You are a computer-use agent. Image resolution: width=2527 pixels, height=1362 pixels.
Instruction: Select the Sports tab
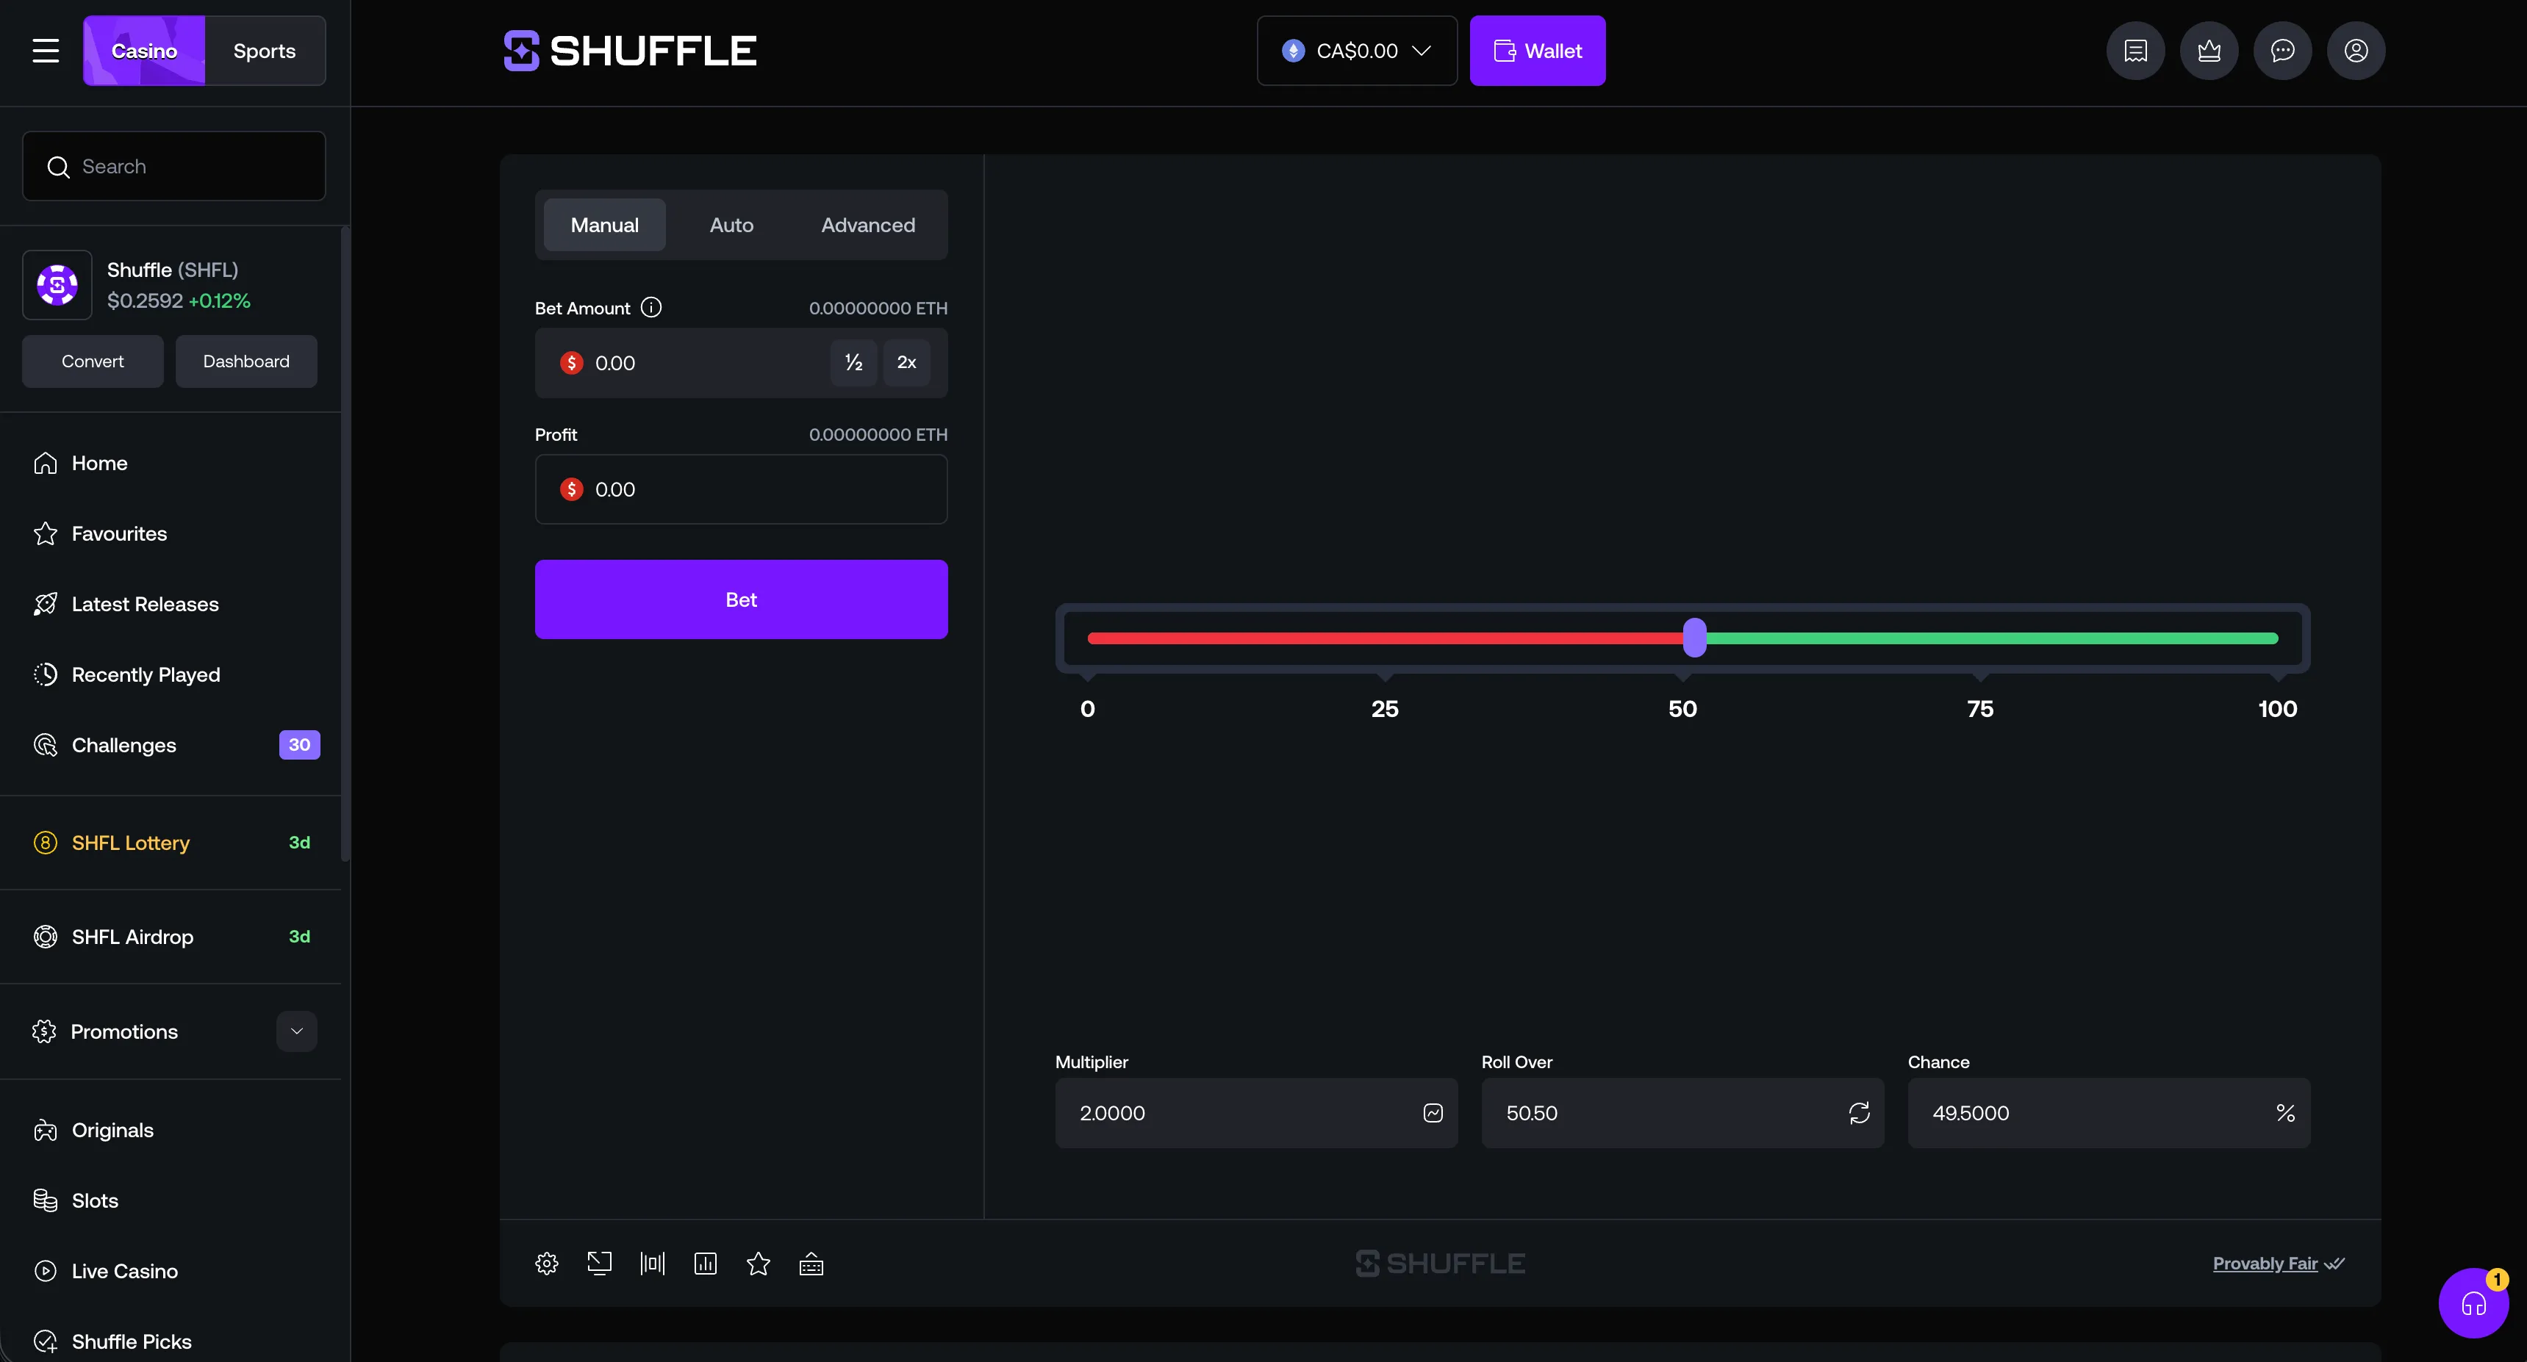(x=265, y=51)
